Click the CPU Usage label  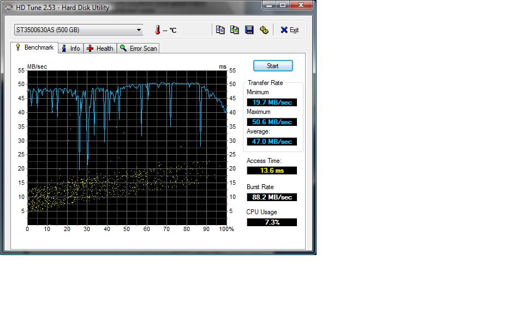(261, 212)
